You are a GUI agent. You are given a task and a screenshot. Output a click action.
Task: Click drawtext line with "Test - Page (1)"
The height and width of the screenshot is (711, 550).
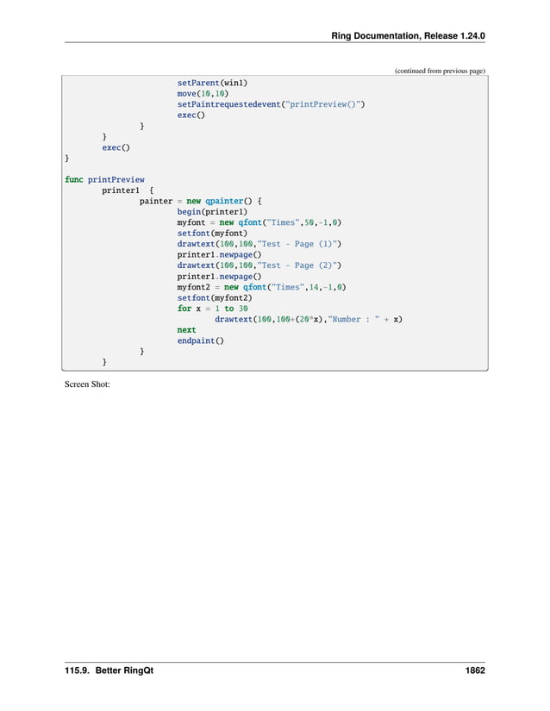259,244
